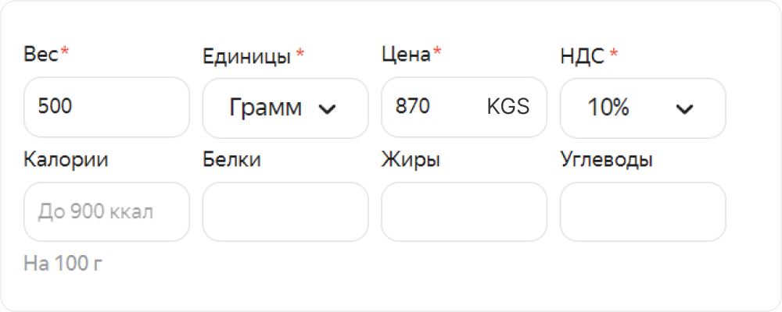This screenshot has height=312, width=782.
Task: Open the Единицы dropdown showing Грамм
Action: [285, 108]
